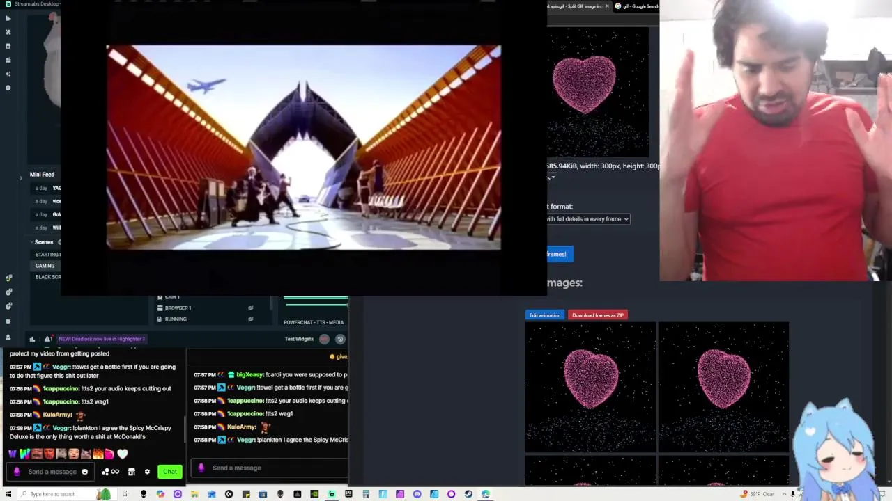The image size is (892, 501).
Task: Open the Highlighter icon in Streamlabs sidebar
Action: [x=8, y=60]
